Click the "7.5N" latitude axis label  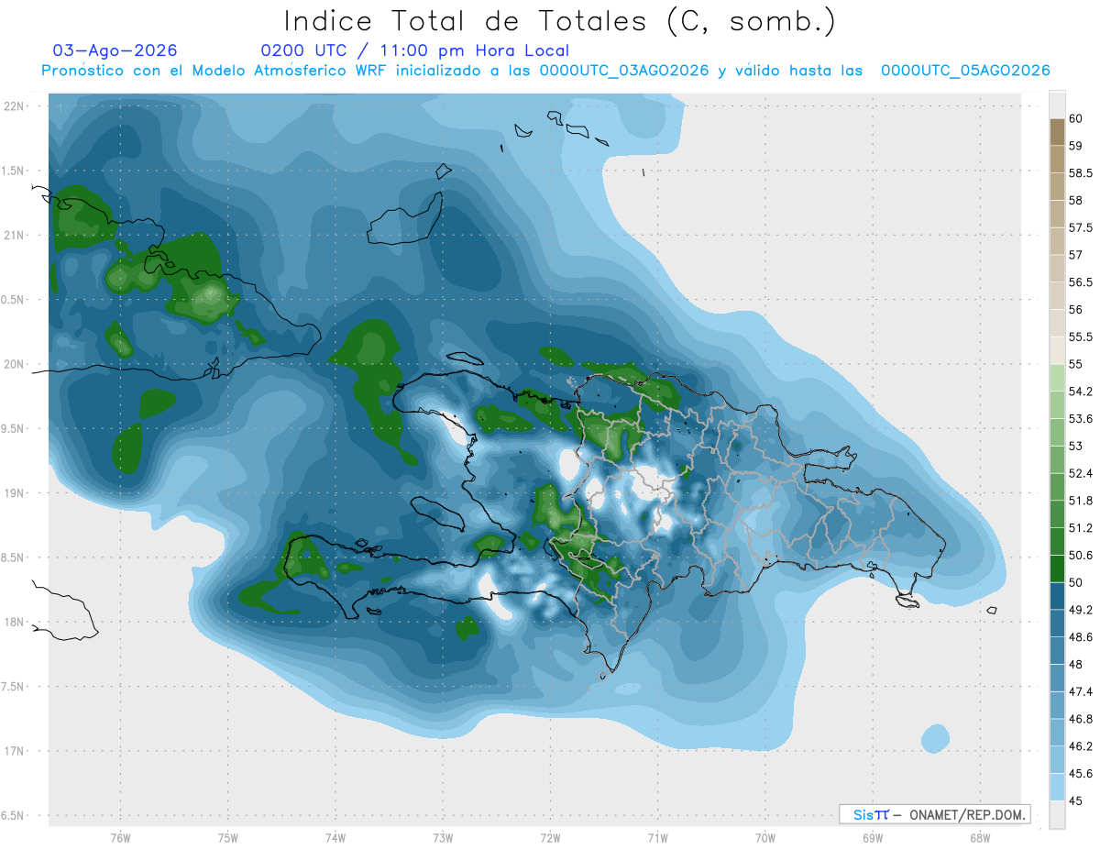[x=13, y=687]
